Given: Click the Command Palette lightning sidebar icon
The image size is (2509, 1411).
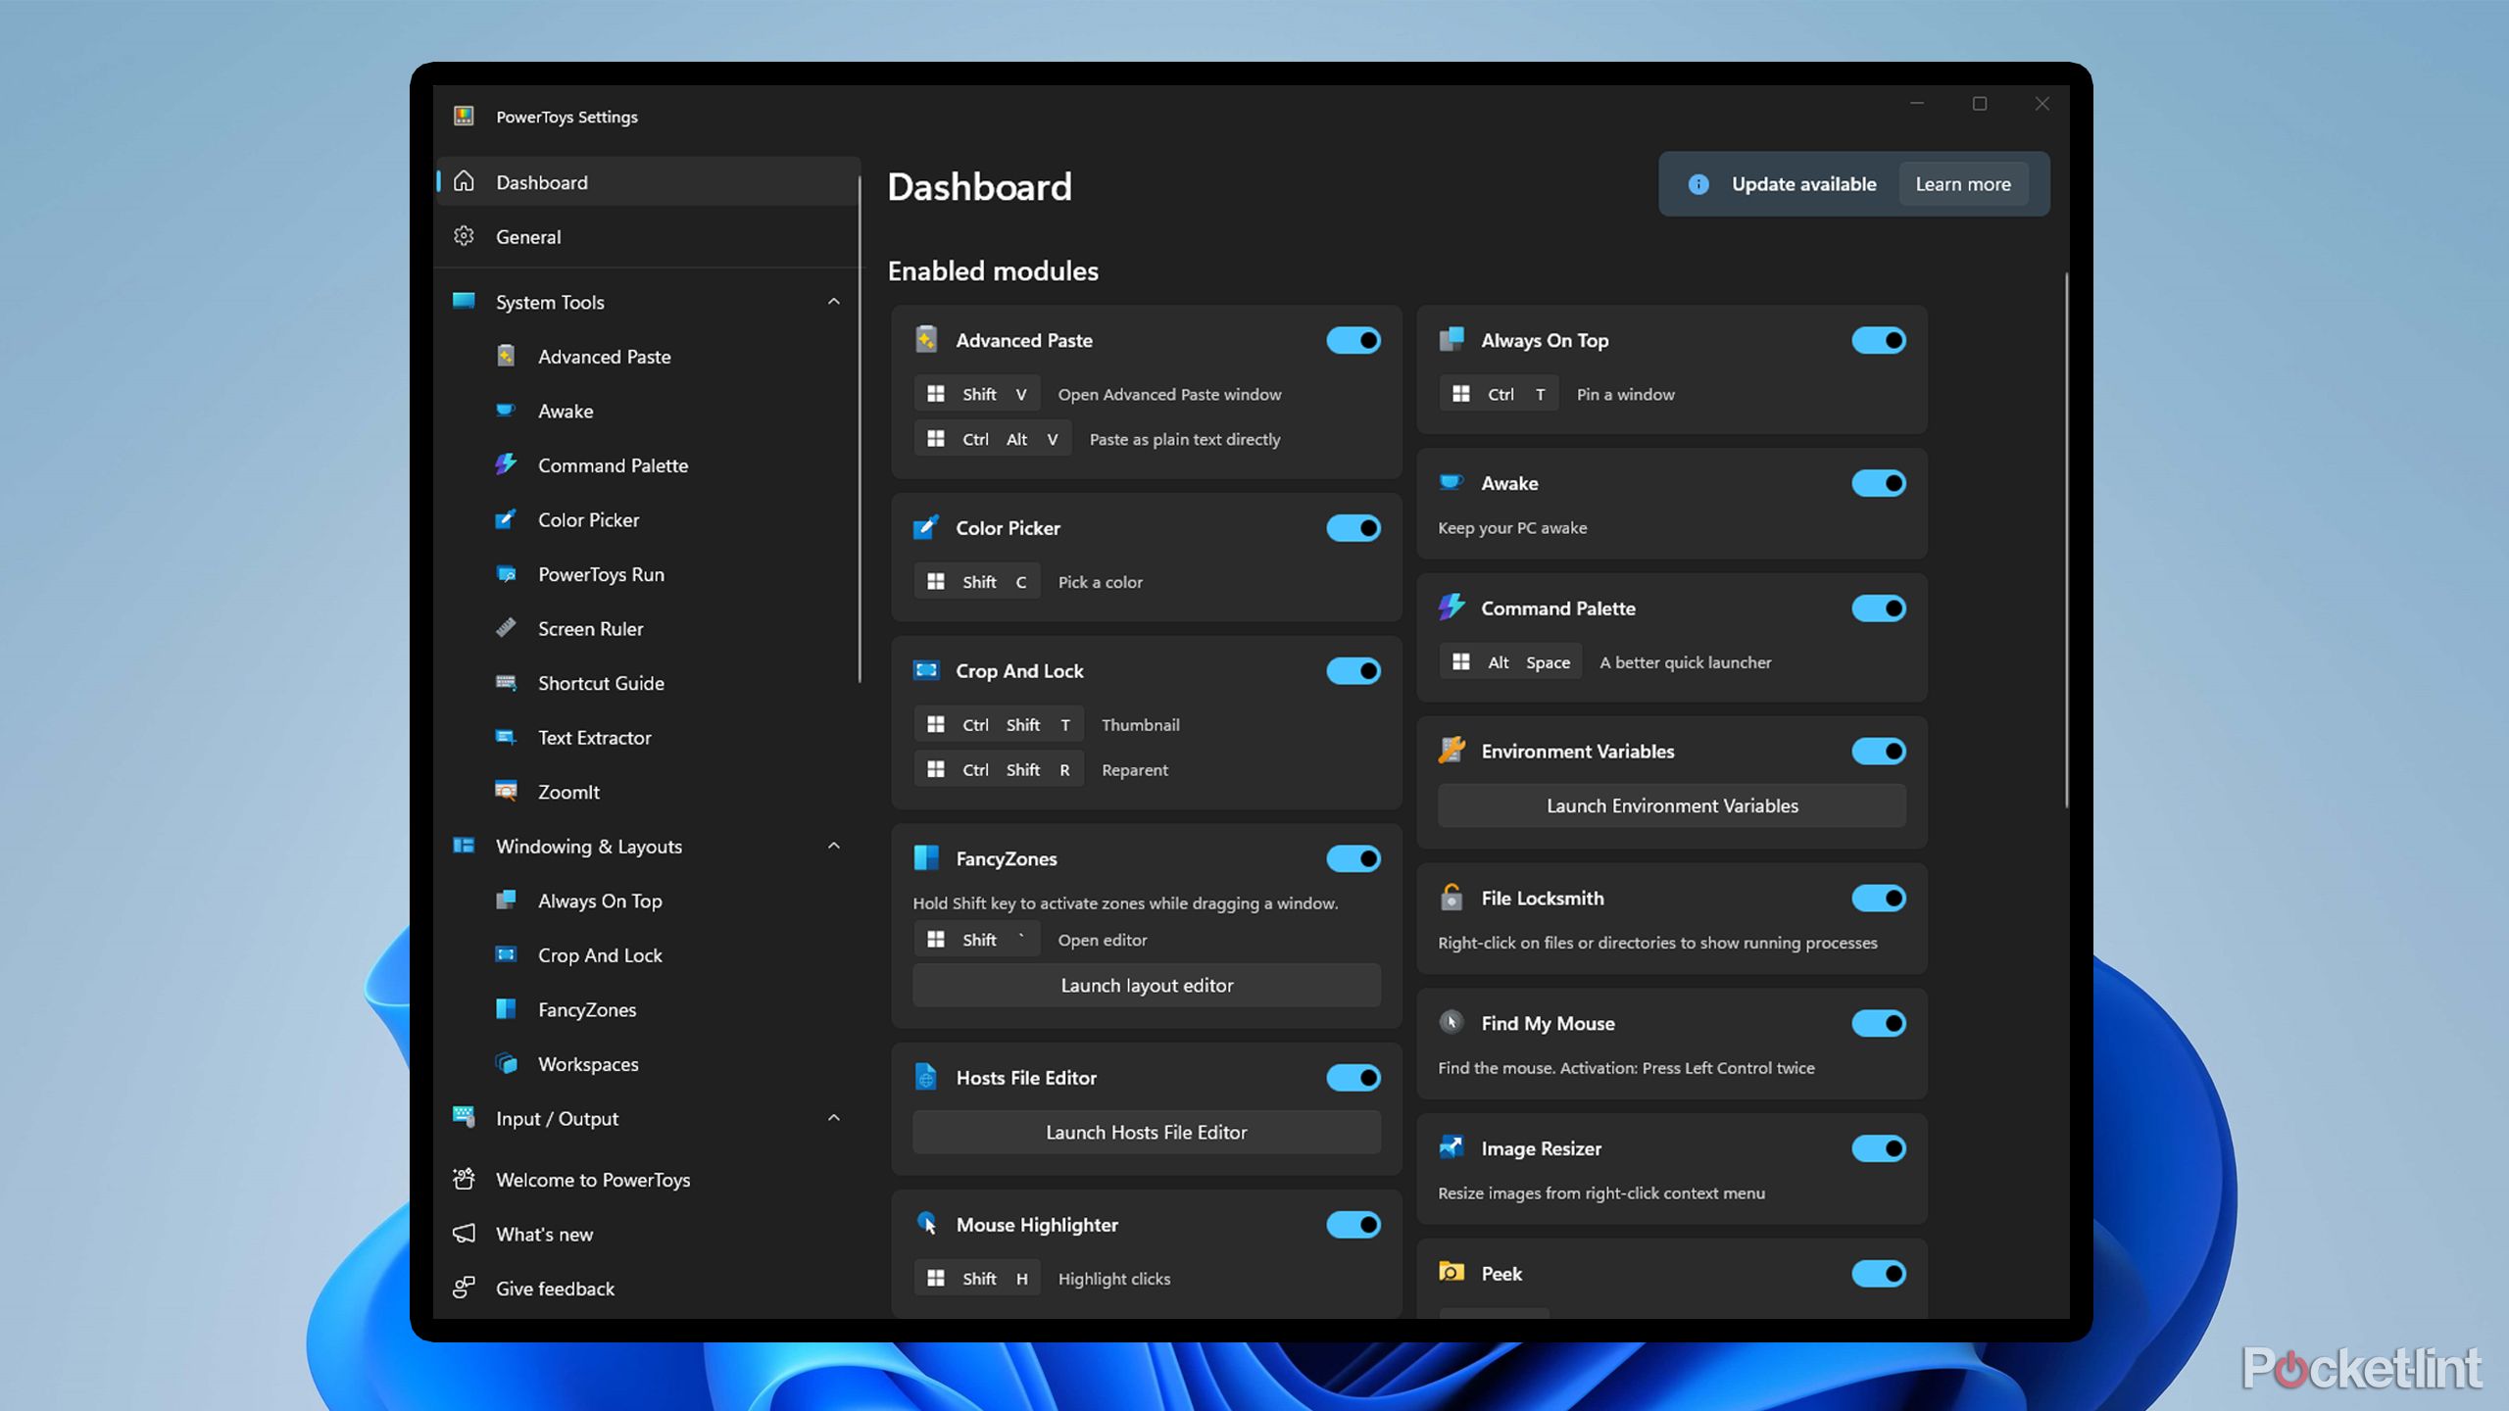Looking at the screenshot, I should (x=506, y=464).
